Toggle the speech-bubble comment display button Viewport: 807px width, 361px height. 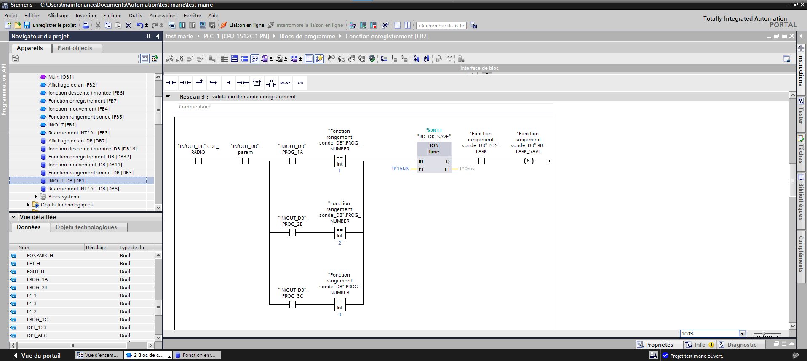pos(255,59)
